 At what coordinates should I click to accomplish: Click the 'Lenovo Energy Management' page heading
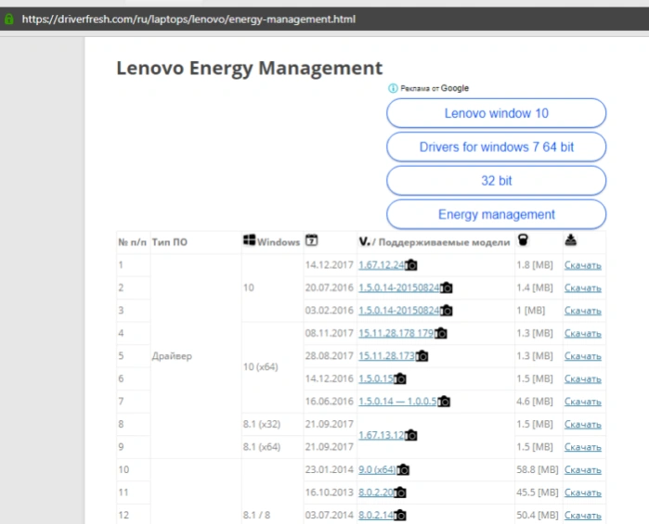[x=249, y=69]
